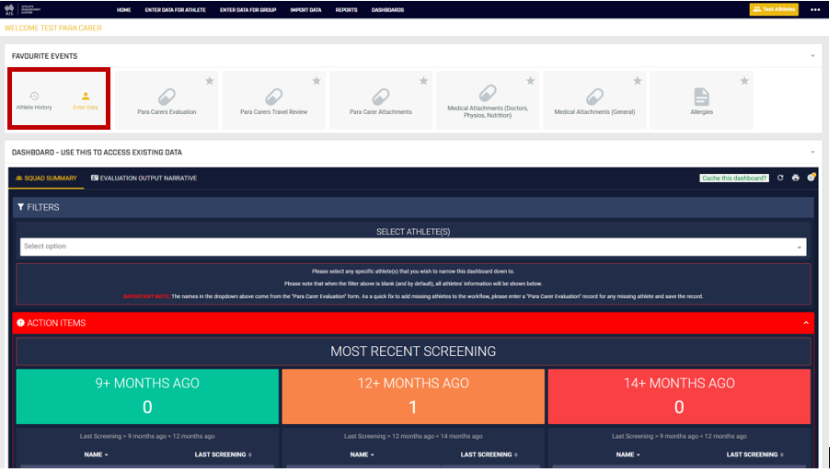
Task: Toggle favourite star on Para Carer Attachments
Action: tap(424, 81)
